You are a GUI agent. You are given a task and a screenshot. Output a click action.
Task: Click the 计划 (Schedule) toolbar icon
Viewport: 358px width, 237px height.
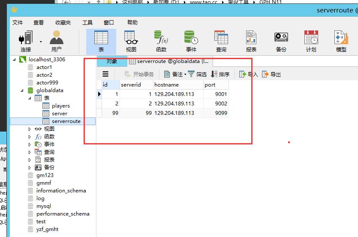311,41
